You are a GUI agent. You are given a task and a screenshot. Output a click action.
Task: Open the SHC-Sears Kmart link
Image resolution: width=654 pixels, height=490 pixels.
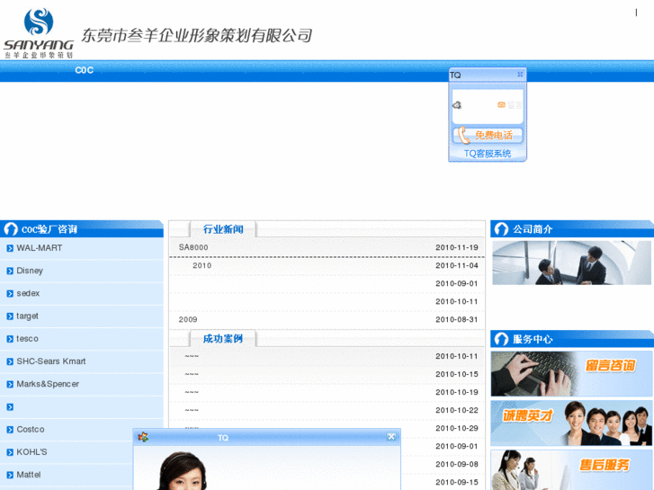coord(51,361)
